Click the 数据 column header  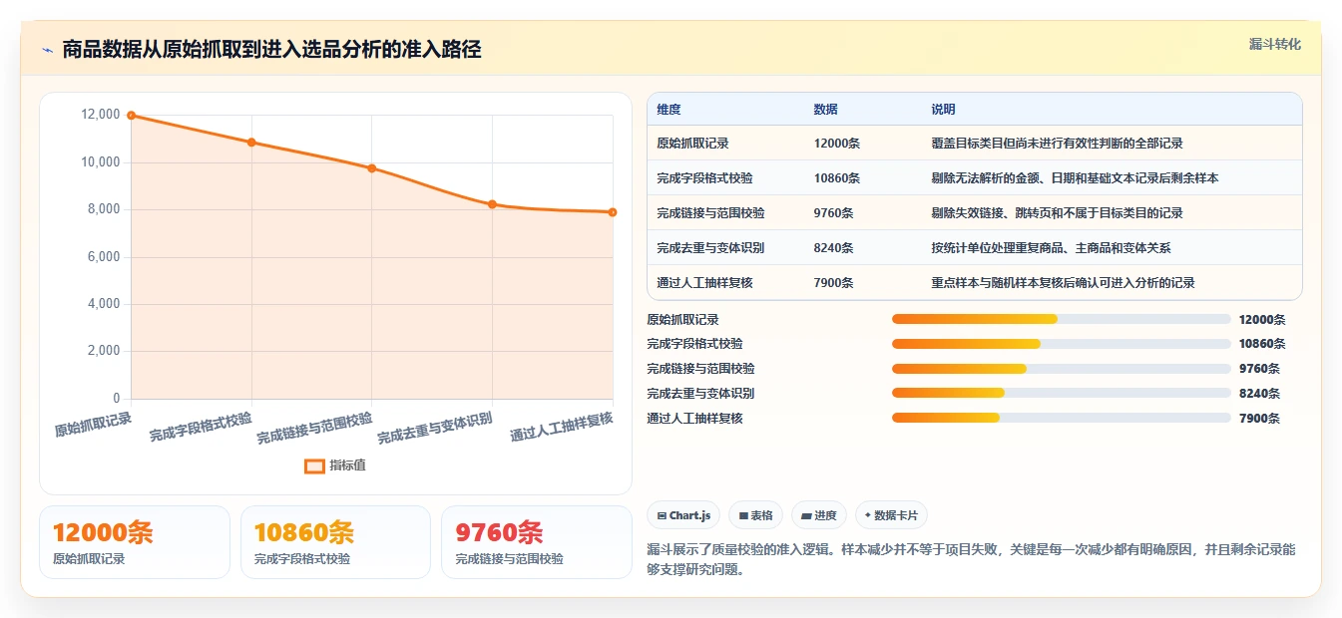(825, 110)
